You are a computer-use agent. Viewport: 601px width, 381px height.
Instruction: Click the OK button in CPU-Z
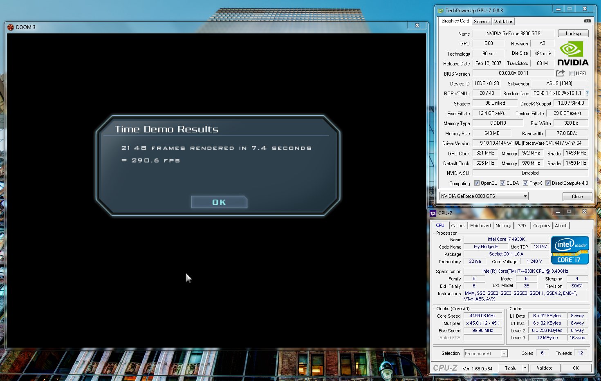coord(576,368)
